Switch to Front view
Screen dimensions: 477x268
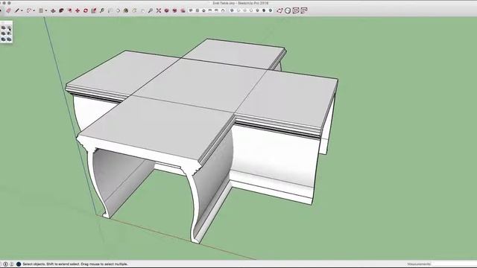pyautogui.click(x=203, y=10)
